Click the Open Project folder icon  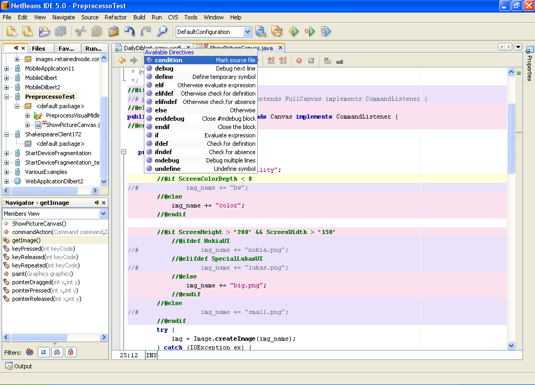44,32
